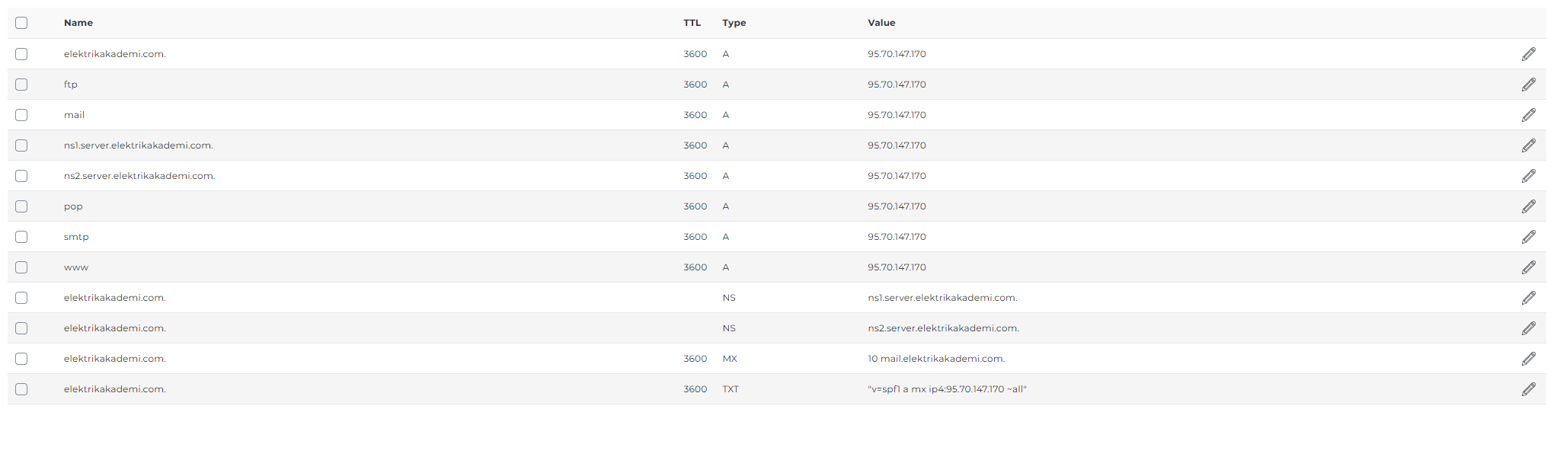Click the MX type cell
Viewport: 1557px width, 473px height.
[730, 359]
